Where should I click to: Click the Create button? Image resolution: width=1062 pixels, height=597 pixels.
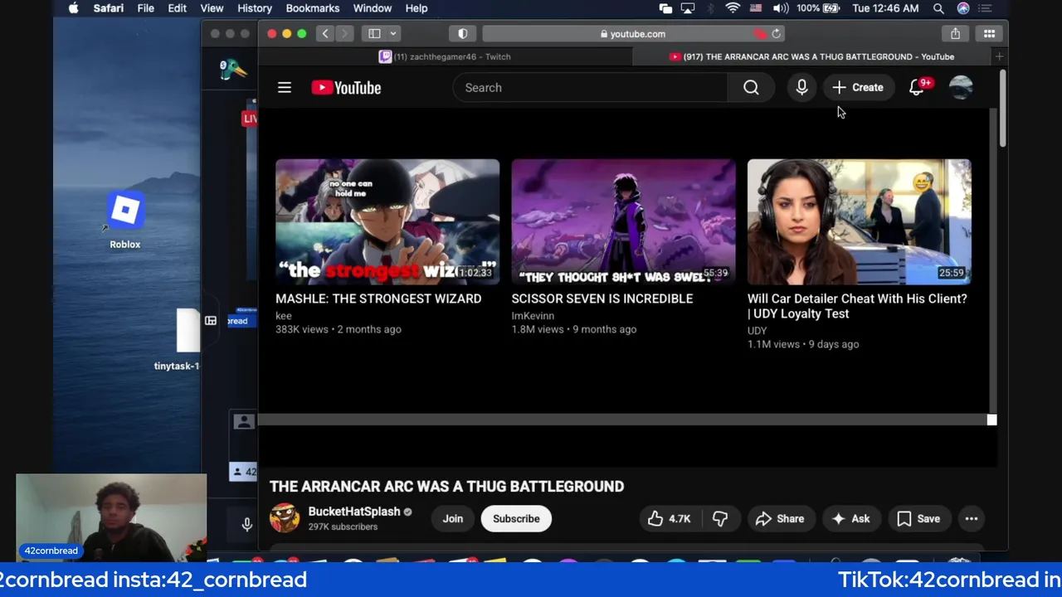tap(858, 87)
